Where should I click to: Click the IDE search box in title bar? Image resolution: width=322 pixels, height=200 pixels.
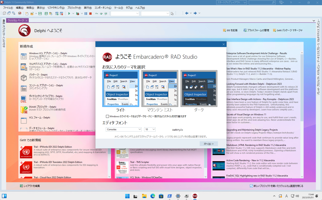(262, 2)
